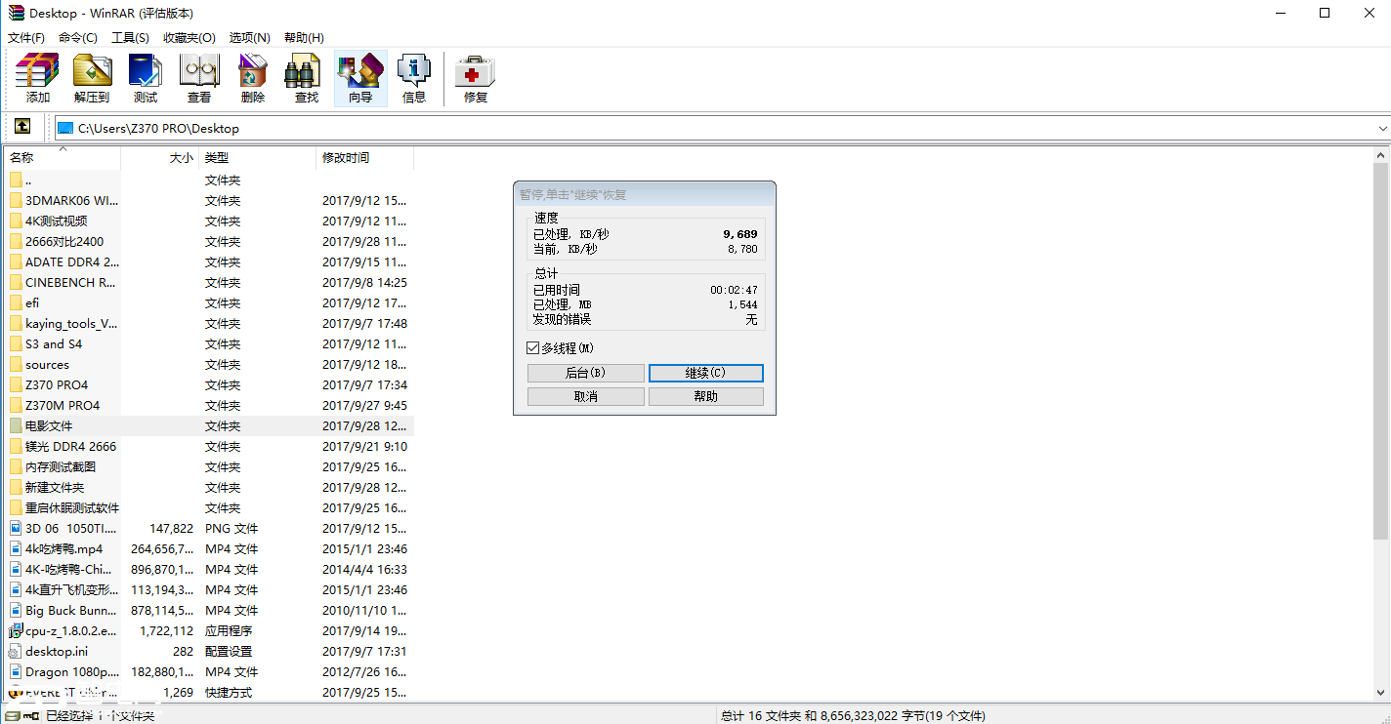Click the 后台(B) button
Screen dimensions: 1391x724
click(x=586, y=373)
